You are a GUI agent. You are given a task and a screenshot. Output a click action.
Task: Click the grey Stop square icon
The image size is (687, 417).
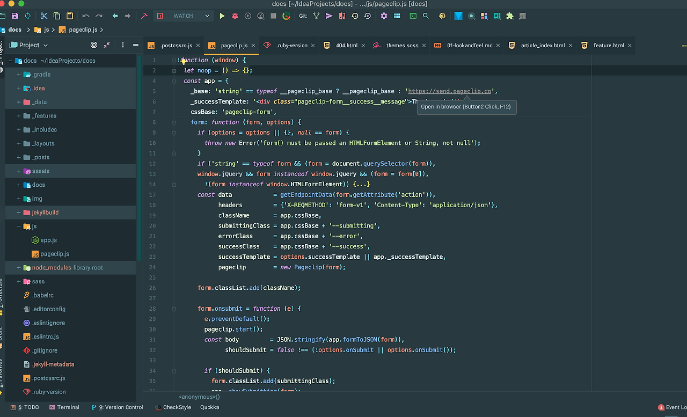[x=274, y=16]
